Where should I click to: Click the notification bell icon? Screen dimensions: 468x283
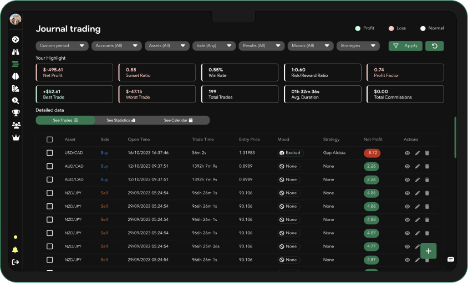pos(15,250)
